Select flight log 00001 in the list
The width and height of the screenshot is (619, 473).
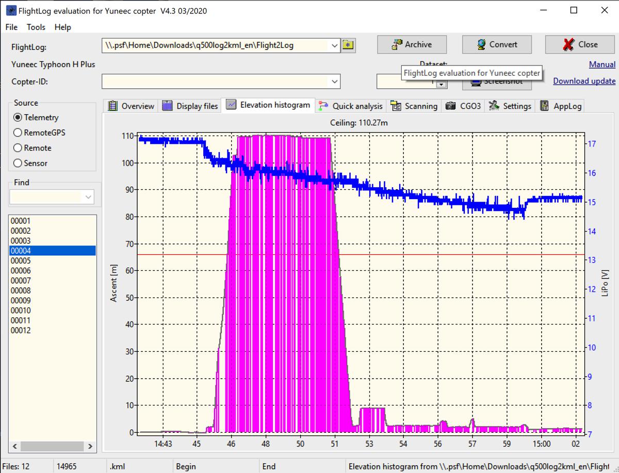click(x=53, y=221)
